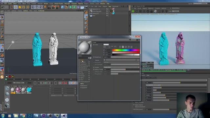This screenshot has height=118, width=210.
Task: Open Chrome from the taskbar
Action: [23, 116]
